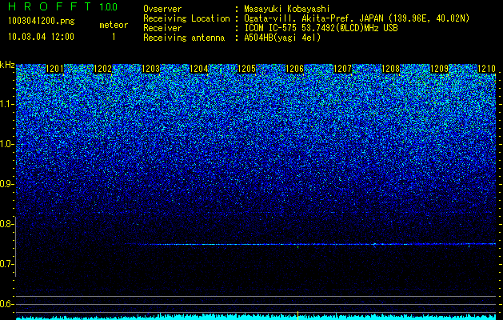Click the Receiving Location label

click(x=186, y=19)
